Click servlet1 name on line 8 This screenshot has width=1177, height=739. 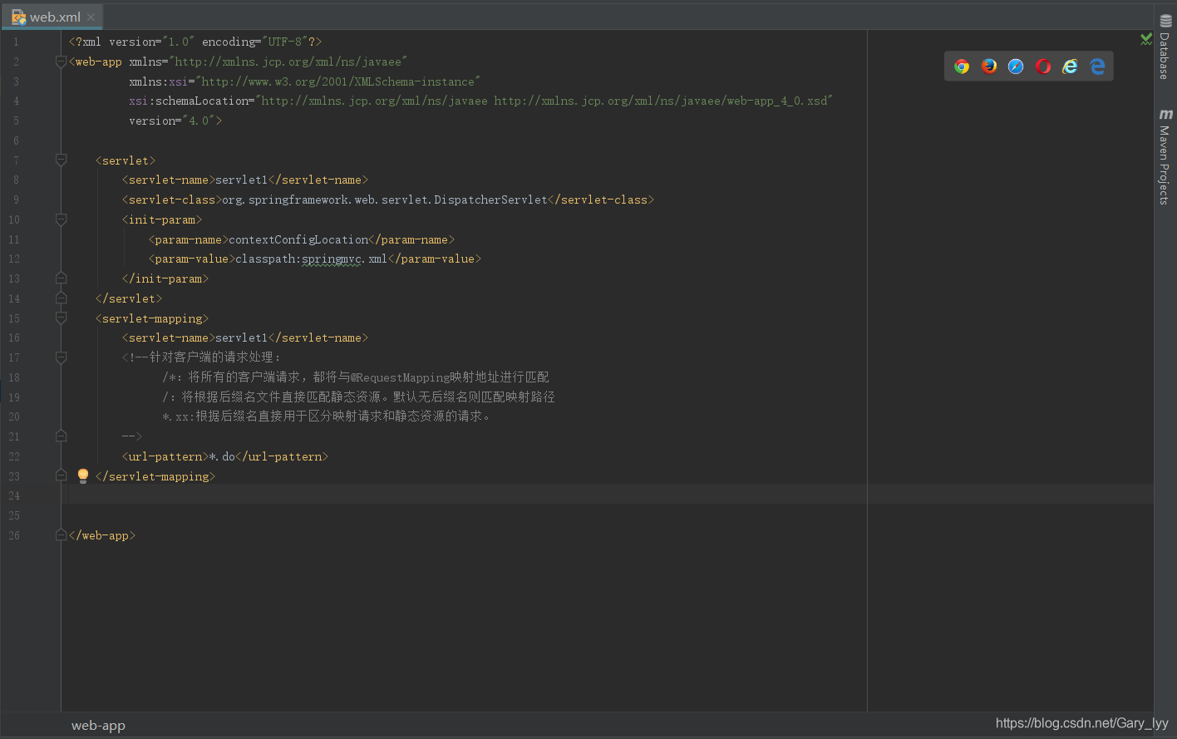click(242, 180)
